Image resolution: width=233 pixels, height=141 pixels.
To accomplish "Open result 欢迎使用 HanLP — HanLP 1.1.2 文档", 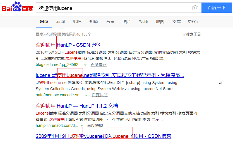I will pyautogui.click(x=77, y=106).
